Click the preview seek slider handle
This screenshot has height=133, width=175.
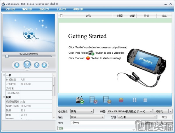pyautogui.click(x=7, y=56)
